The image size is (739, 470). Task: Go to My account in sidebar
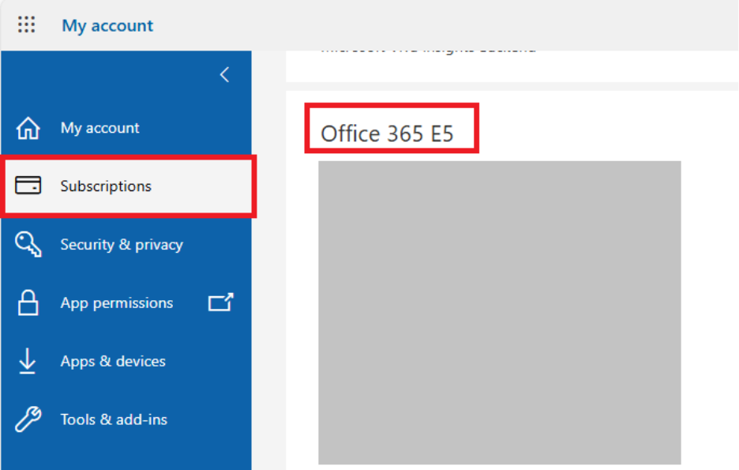click(100, 128)
